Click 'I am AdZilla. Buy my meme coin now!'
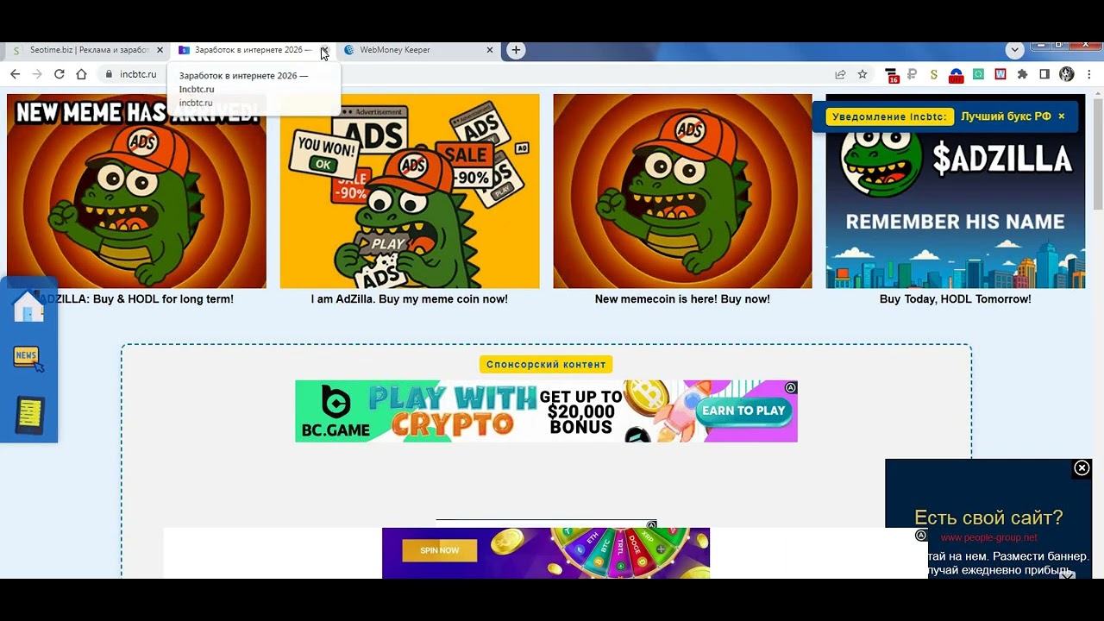The width and height of the screenshot is (1104, 621). click(x=410, y=299)
